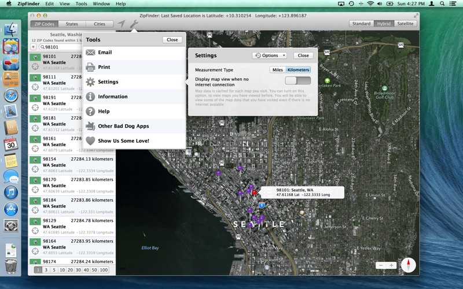Click the ZIP code search field
The image size is (463, 289).
(63, 47)
